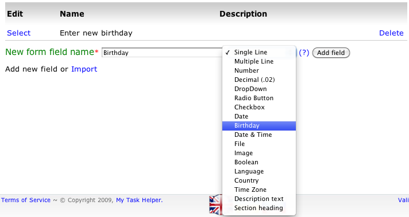Pick Image from the type list
409x217 pixels.
tap(258, 153)
